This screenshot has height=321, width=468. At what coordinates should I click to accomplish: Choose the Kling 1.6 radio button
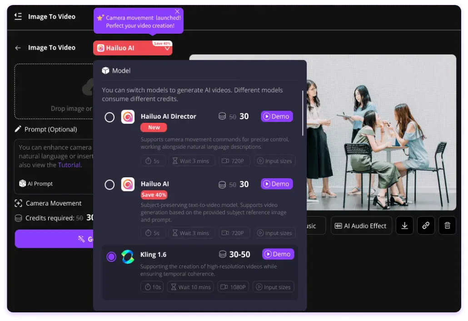111,256
